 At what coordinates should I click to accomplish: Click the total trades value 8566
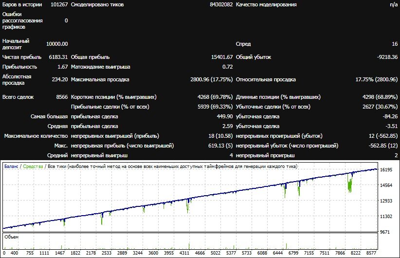62,97
